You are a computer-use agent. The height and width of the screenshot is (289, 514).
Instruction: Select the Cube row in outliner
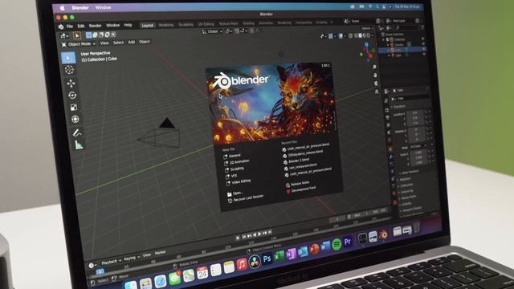[403, 50]
